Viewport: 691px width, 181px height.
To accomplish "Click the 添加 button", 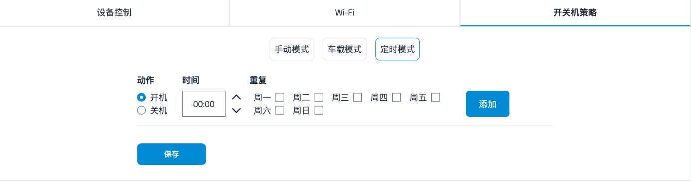I will point(488,104).
